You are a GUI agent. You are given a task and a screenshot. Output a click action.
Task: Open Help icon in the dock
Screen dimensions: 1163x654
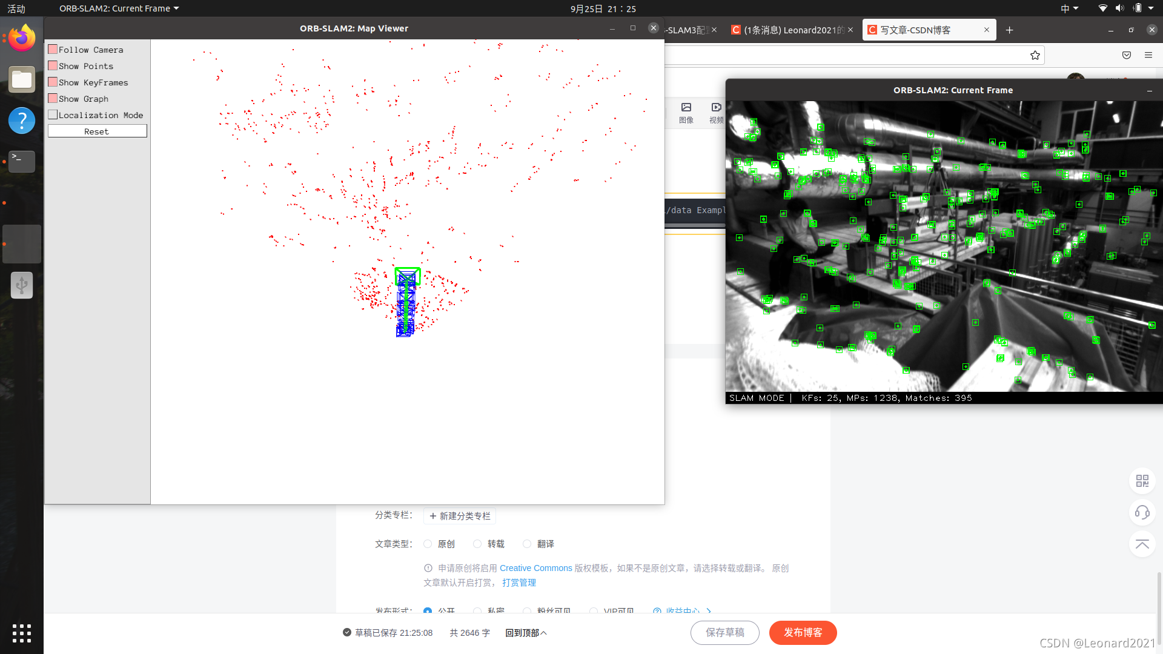(22, 121)
